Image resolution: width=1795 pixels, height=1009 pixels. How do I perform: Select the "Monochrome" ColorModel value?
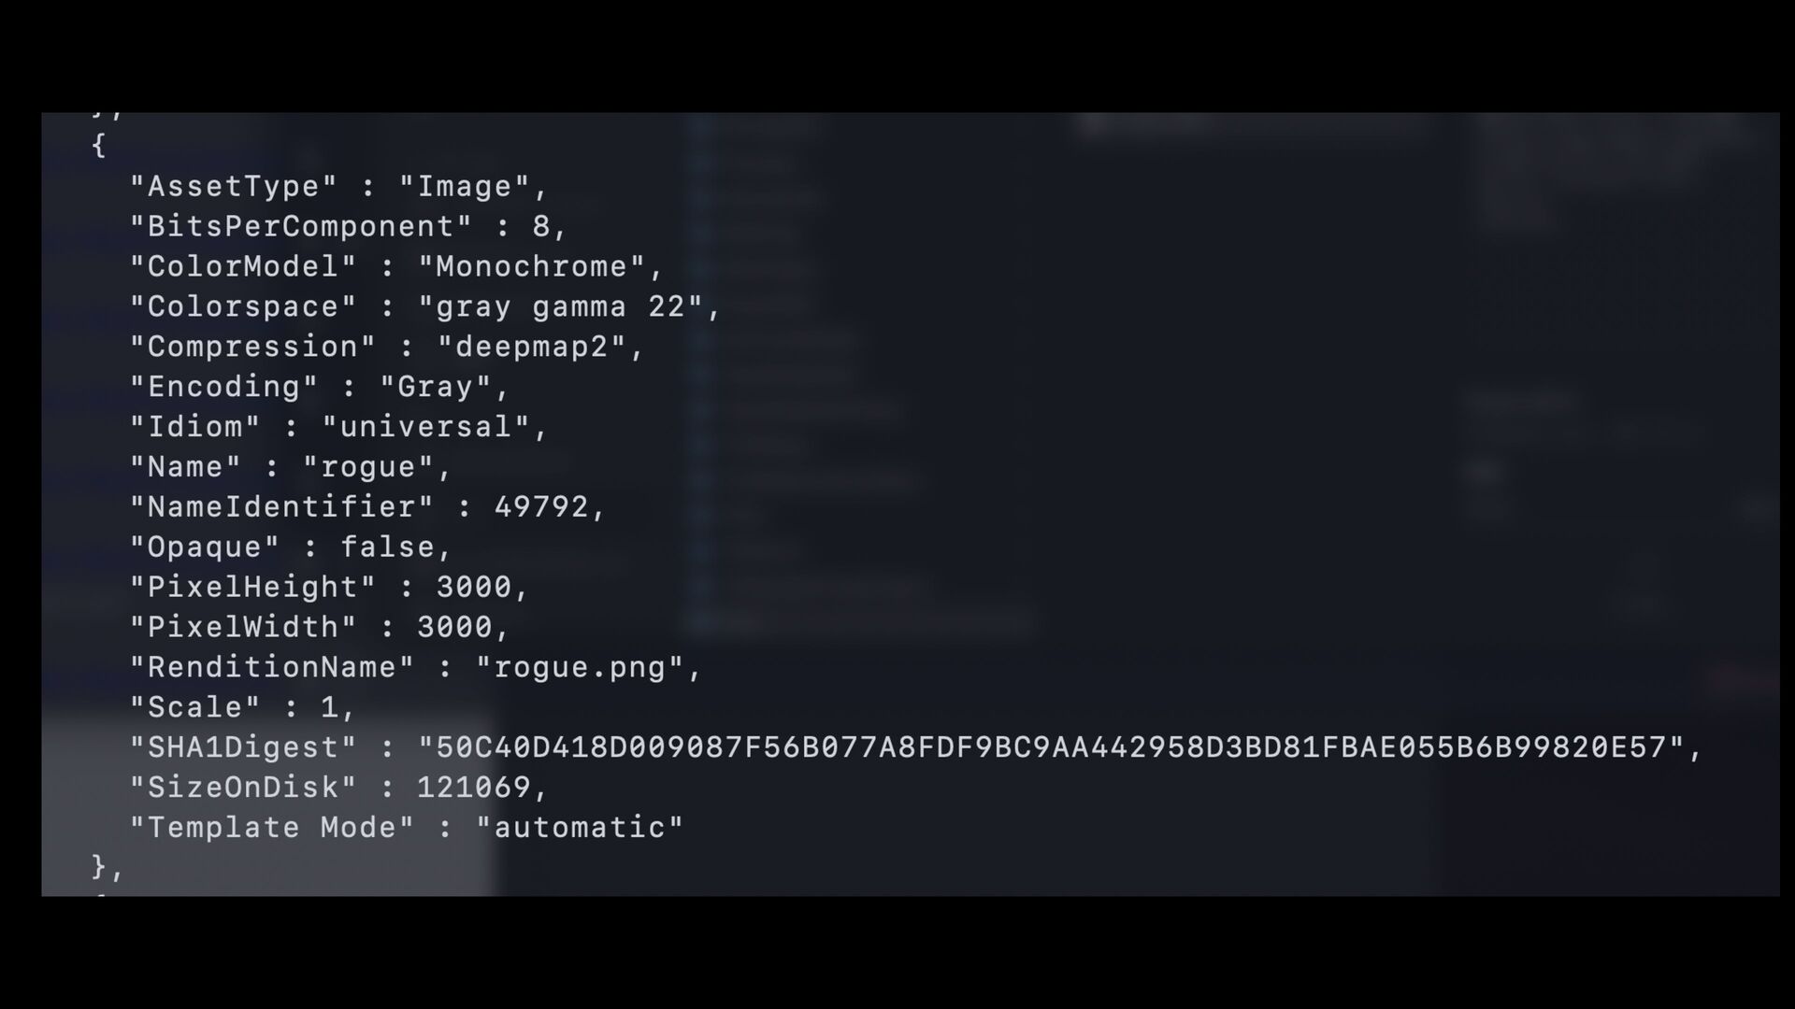coord(532,267)
